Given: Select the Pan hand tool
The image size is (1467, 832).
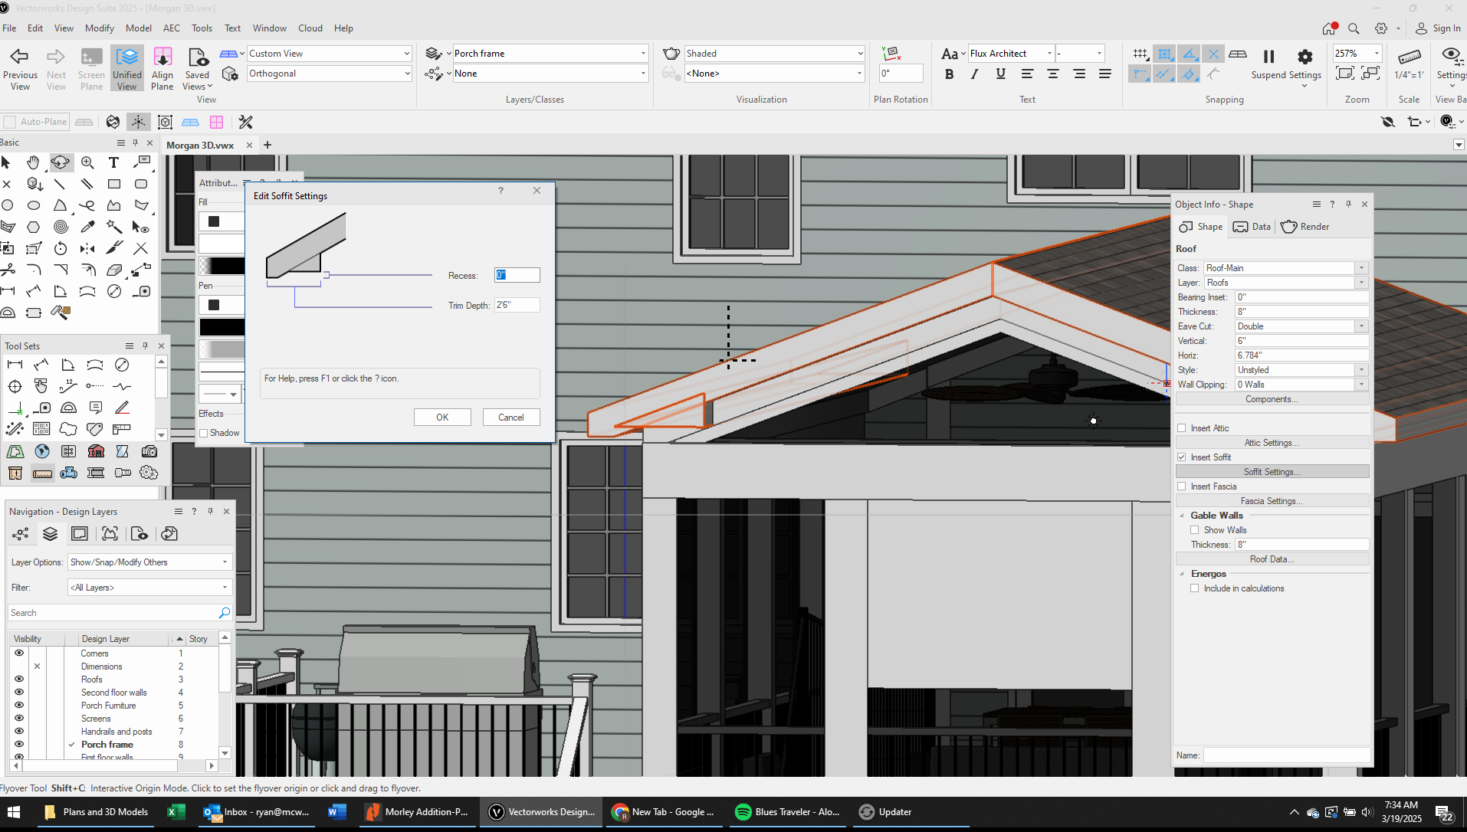Looking at the screenshot, I should [33, 162].
